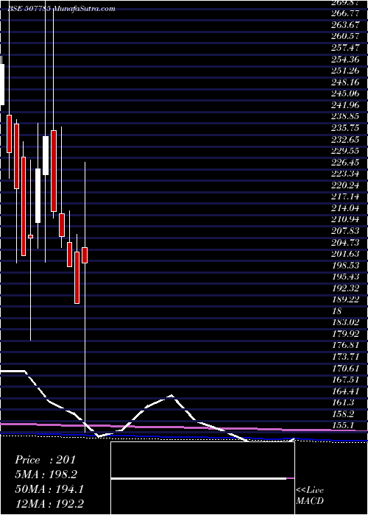Select the 167.51 axis label
The width and height of the screenshot is (368, 515).
pyautogui.click(x=346, y=380)
